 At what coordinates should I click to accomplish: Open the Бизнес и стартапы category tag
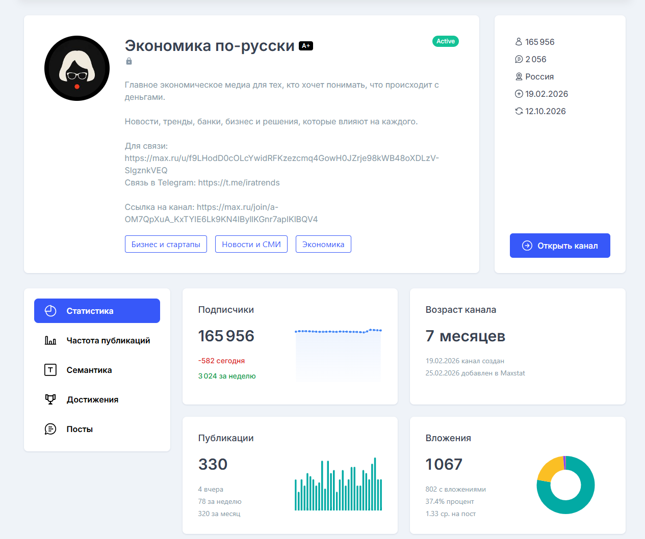pos(166,244)
